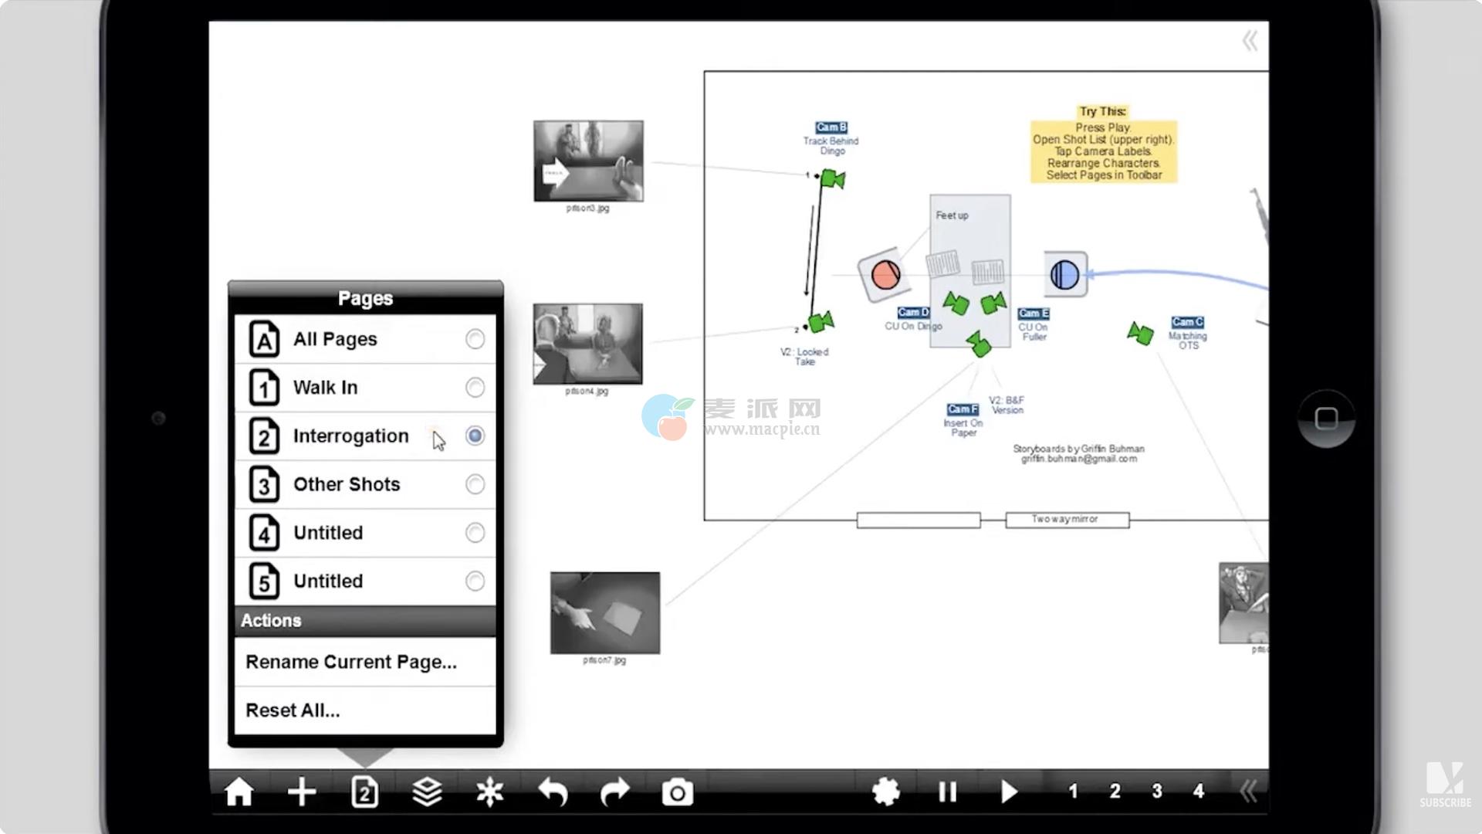This screenshot has height=834, width=1482.
Task: Choose Reset All action
Action: 293,710
